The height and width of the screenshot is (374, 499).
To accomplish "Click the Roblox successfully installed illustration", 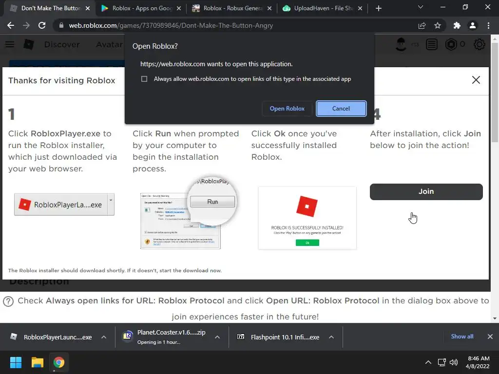I will (307, 218).
